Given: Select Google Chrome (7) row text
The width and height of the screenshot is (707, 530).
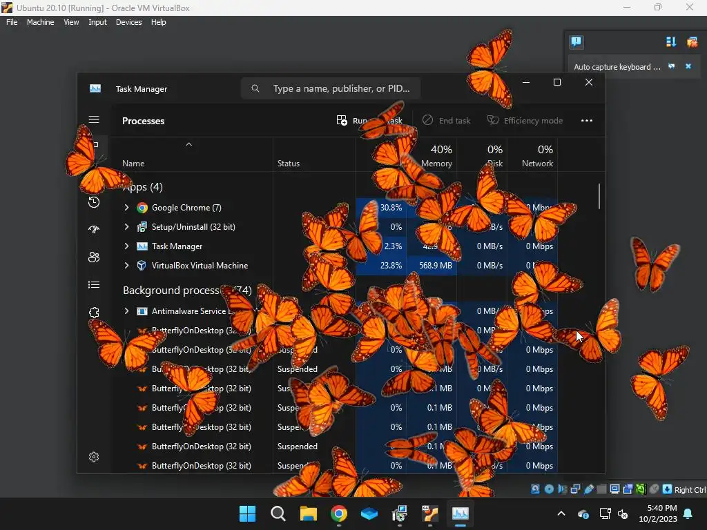Looking at the screenshot, I should (186, 207).
